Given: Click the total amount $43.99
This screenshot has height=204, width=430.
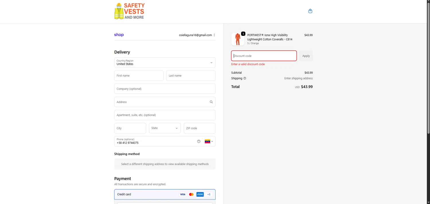Looking at the screenshot, I should tap(307, 87).
